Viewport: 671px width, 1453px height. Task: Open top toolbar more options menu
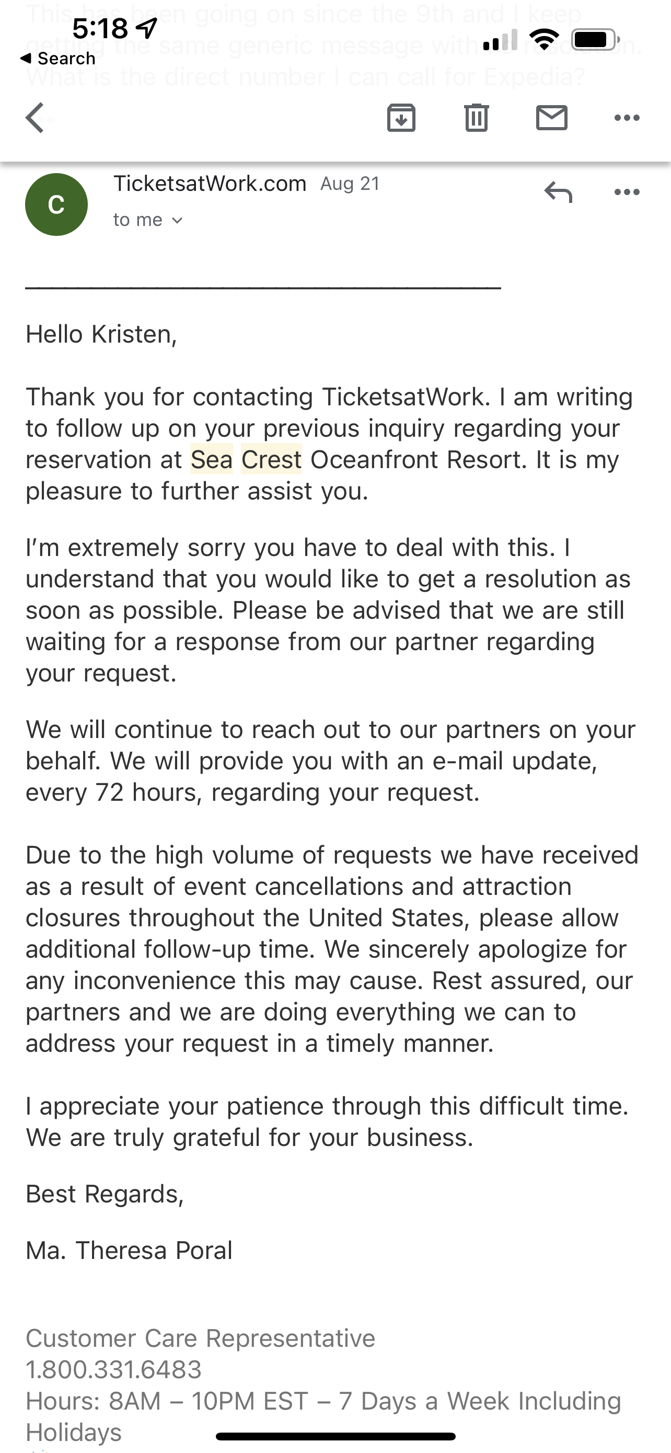(x=627, y=118)
